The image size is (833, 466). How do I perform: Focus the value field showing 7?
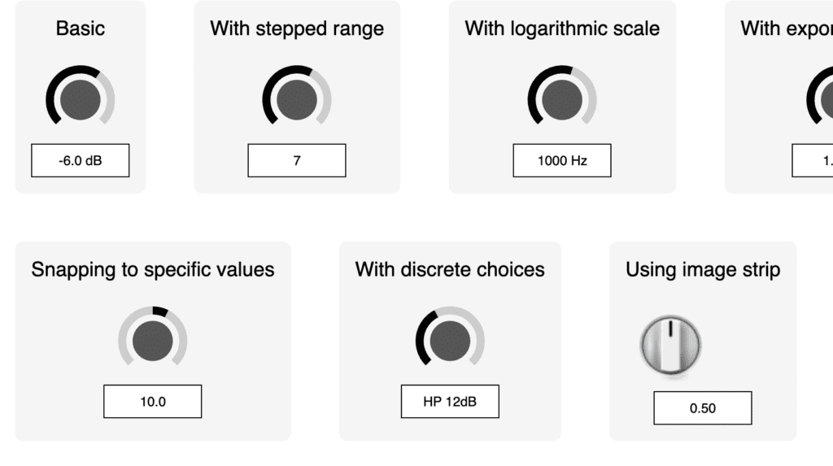click(x=297, y=160)
